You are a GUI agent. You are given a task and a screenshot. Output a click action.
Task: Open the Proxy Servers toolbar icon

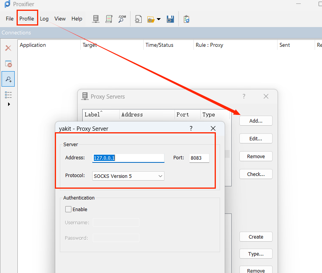[96, 19]
